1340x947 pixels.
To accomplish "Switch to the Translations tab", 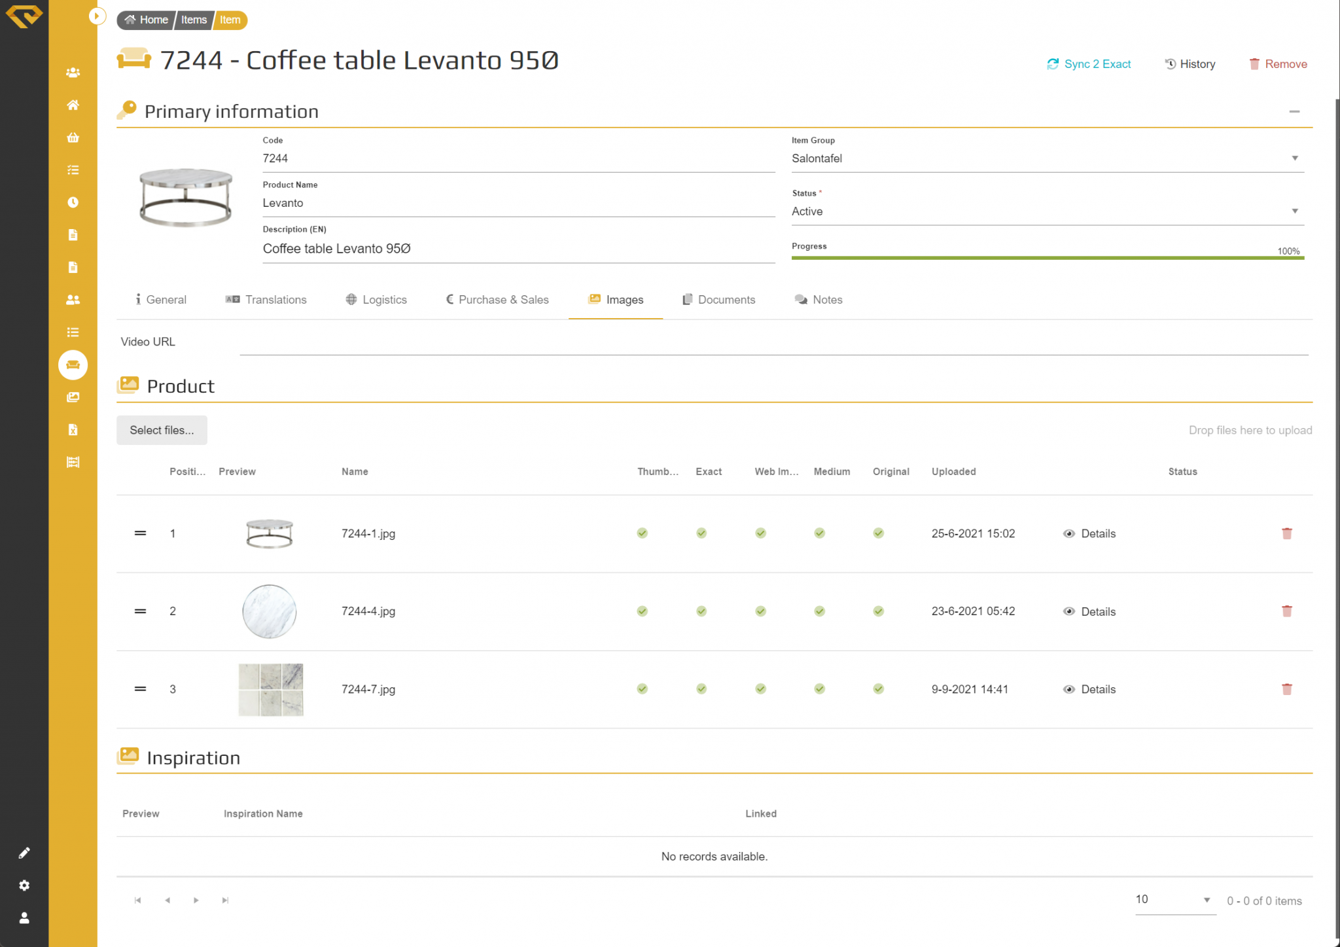I will (x=266, y=300).
